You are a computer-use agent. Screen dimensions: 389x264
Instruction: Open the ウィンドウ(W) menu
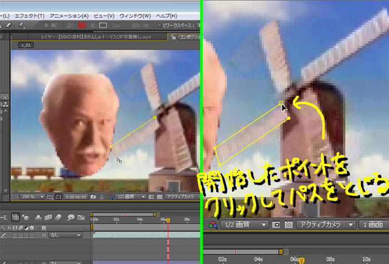[135, 16]
